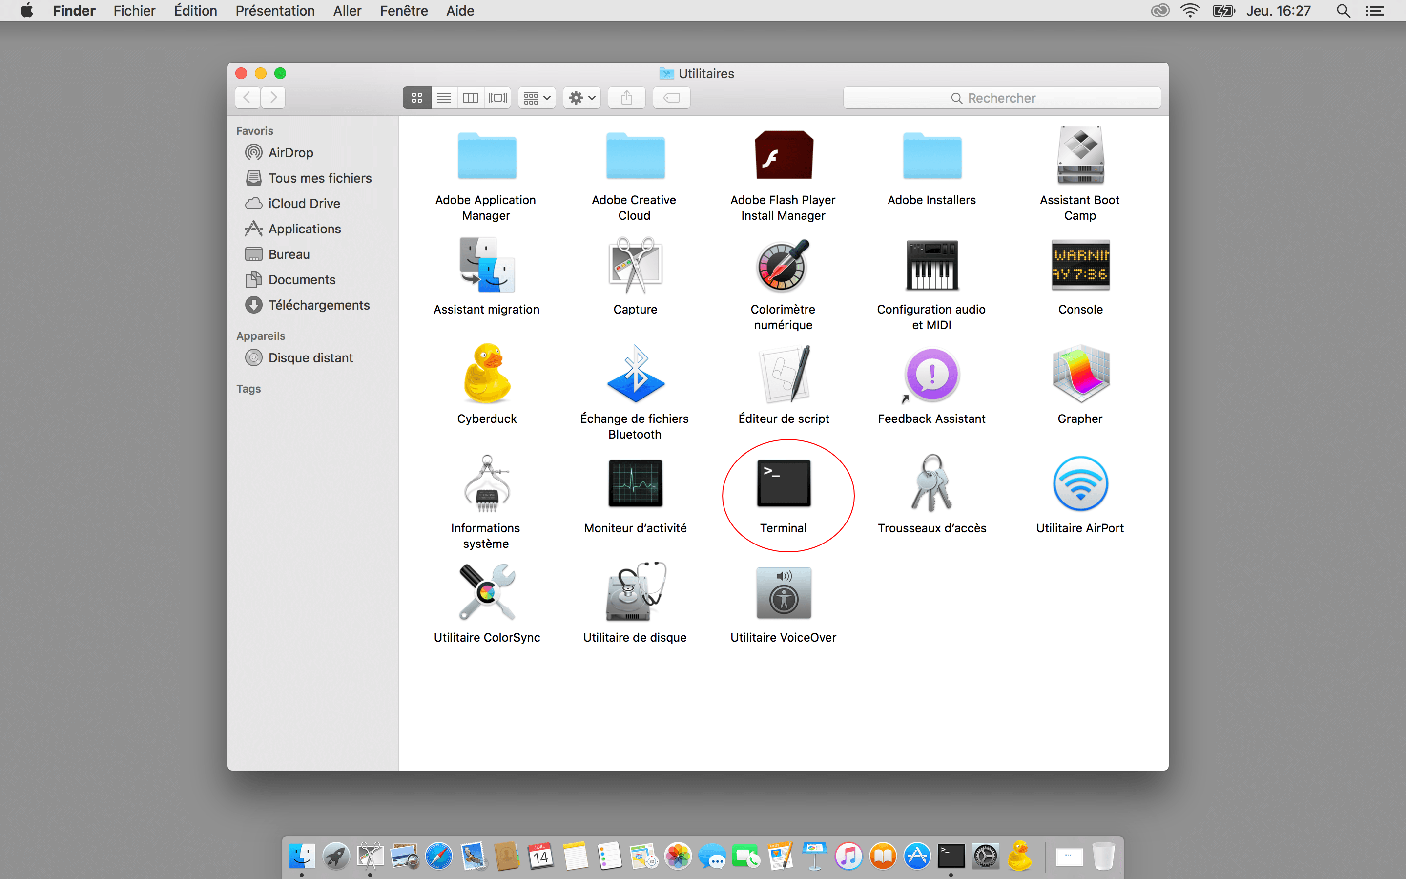Open the Adobe Installers folder

pos(932,155)
